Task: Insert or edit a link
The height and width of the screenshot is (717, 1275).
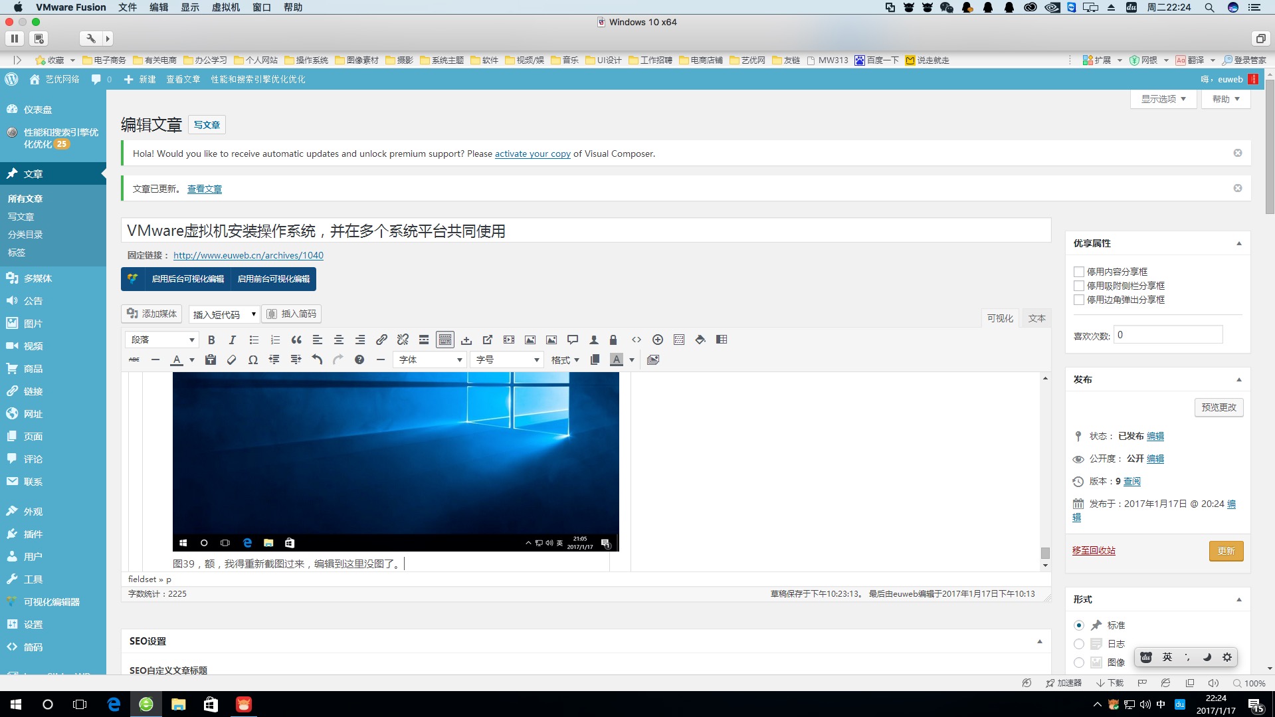Action: [381, 340]
